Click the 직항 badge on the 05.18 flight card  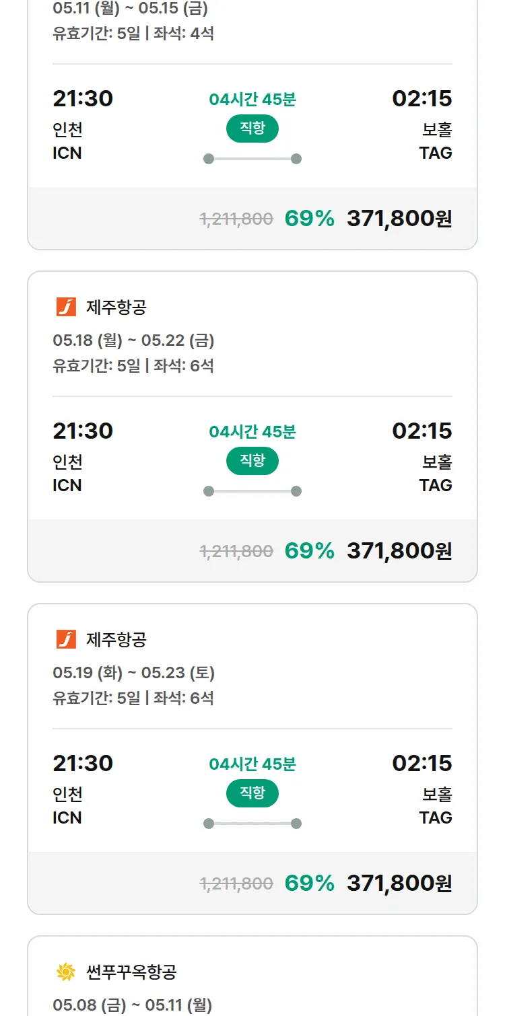pos(252,461)
